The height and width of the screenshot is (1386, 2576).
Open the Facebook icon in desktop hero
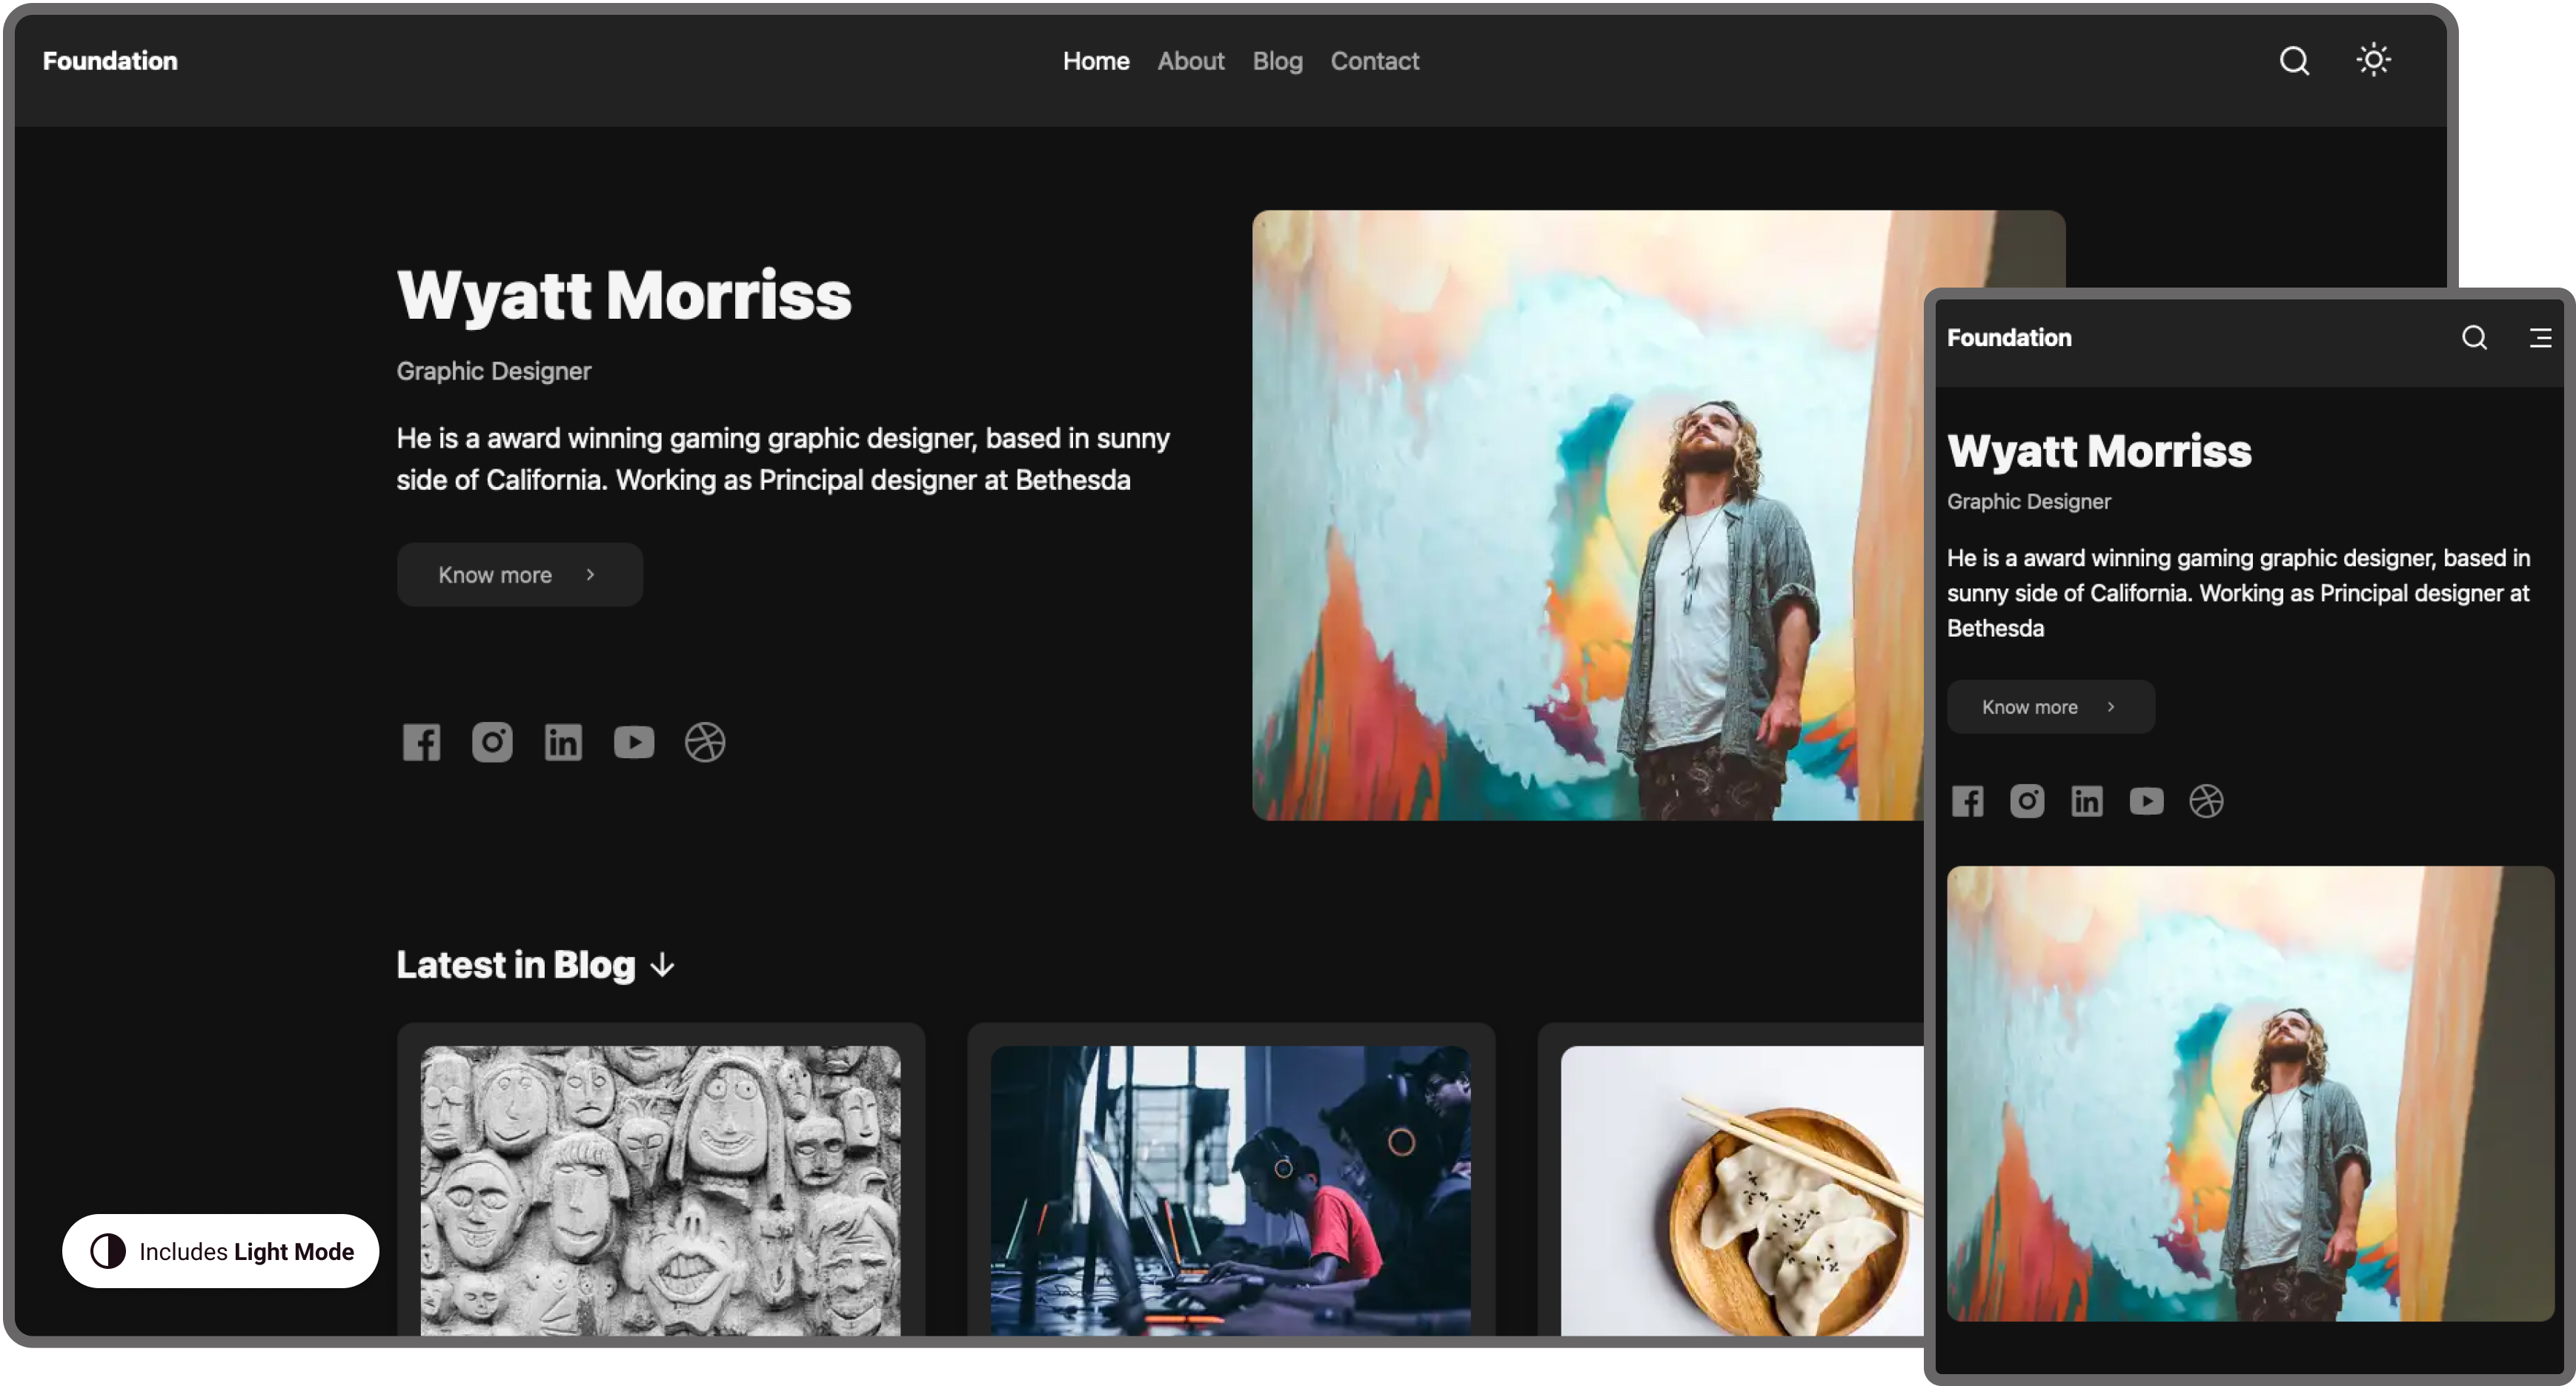[421, 742]
